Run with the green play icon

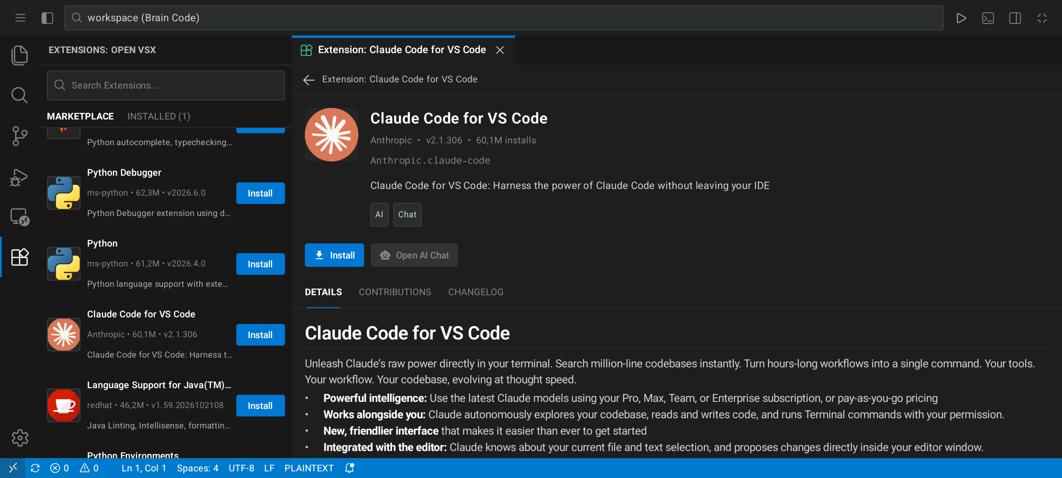click(x=961, y=18)
